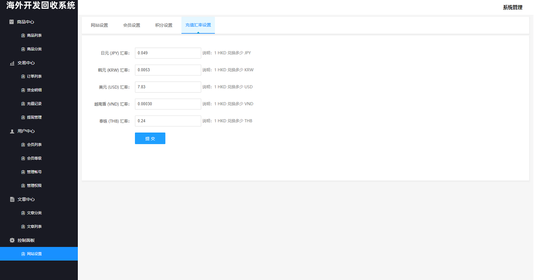Image resolution: width=534 pixels, height=280 pixels.
Task: Click the 控制面板 gear icon
Action: coord(12,240)
